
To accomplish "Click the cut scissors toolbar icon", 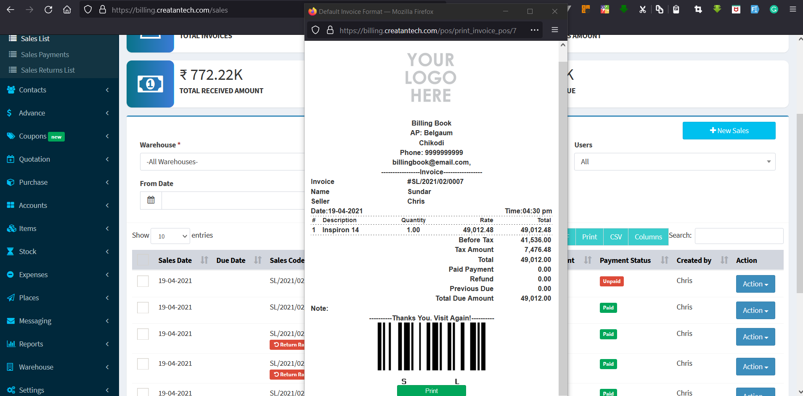I will (x=643, y=9).
